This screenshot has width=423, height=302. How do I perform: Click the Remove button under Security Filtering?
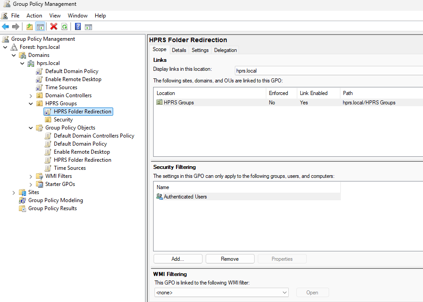(230, 259)
